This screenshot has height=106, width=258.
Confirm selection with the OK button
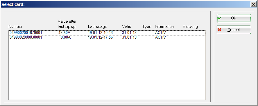tap(234, 18)
